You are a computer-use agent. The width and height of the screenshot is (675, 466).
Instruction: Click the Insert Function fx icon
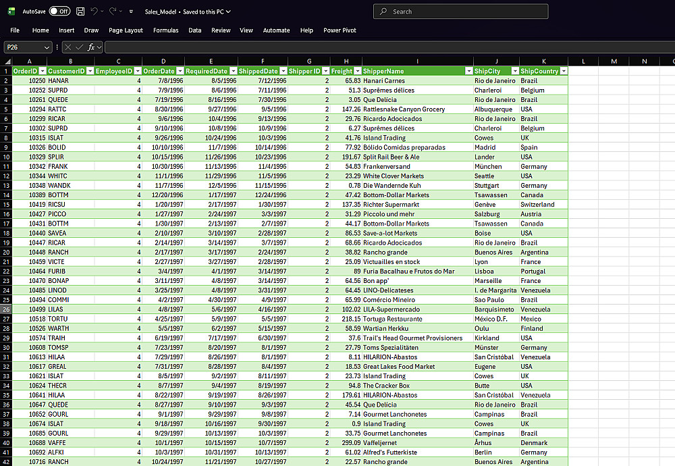coord(91,47)
